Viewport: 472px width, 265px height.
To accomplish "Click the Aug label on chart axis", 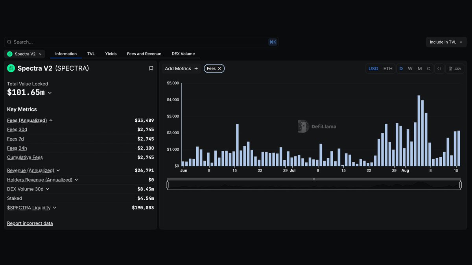I will (405, 171).
